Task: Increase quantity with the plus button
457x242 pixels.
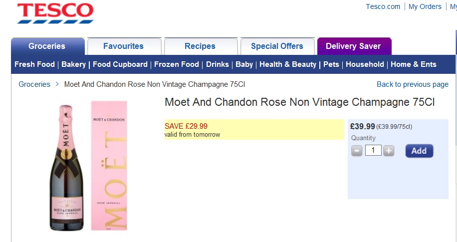Action: (389, 151)
